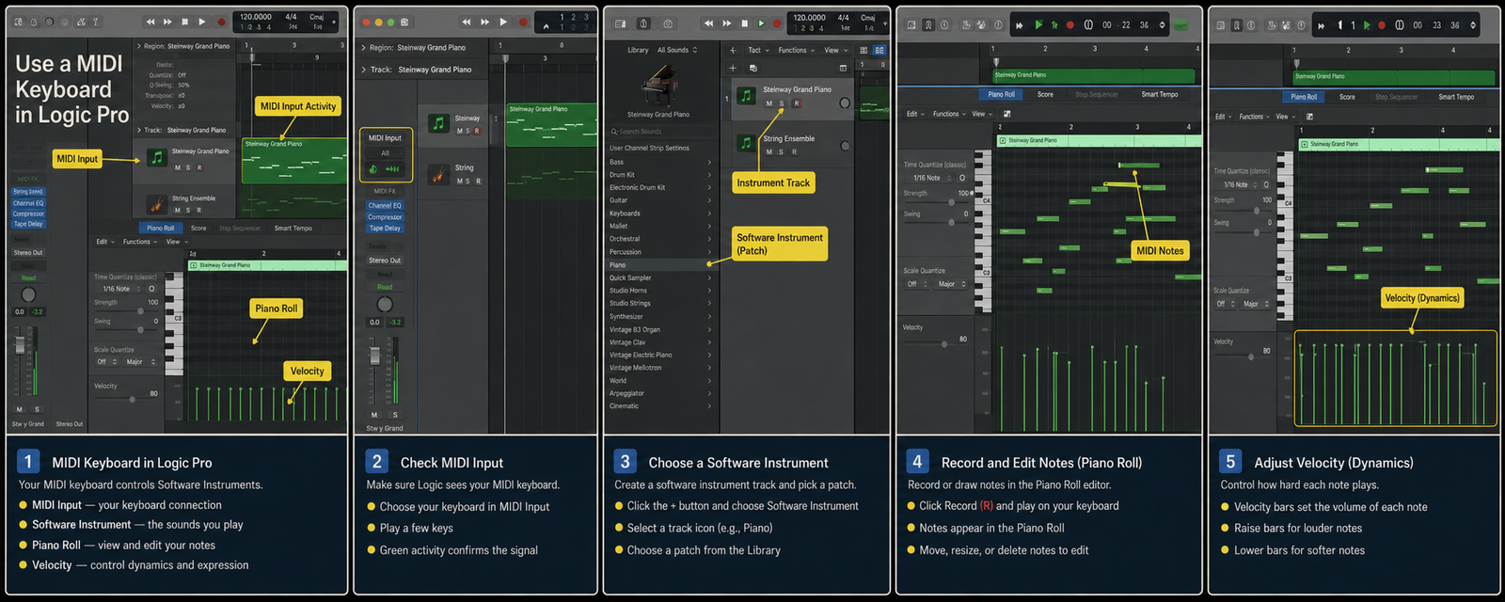Click the Play button in panel 1 transport

(x=202, y=22)
